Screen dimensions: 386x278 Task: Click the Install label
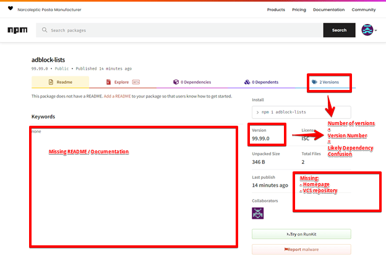tap(258, 100)
